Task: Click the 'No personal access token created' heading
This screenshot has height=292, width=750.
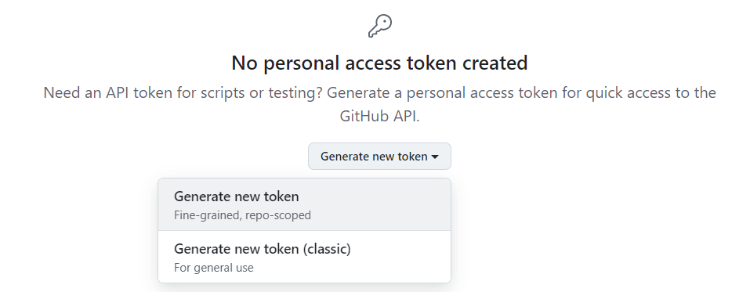Action: pyautogui.click(x=380, y=63)
